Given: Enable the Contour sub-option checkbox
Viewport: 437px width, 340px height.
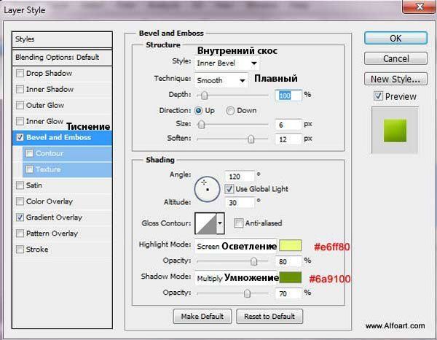Looking at the screenshot, I should click(x=29, y=153).
